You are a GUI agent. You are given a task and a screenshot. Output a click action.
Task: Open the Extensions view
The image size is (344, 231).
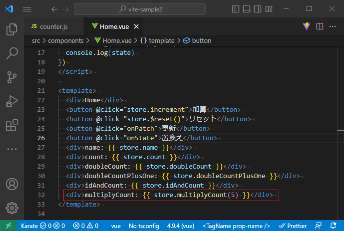(x=12, y=125)
